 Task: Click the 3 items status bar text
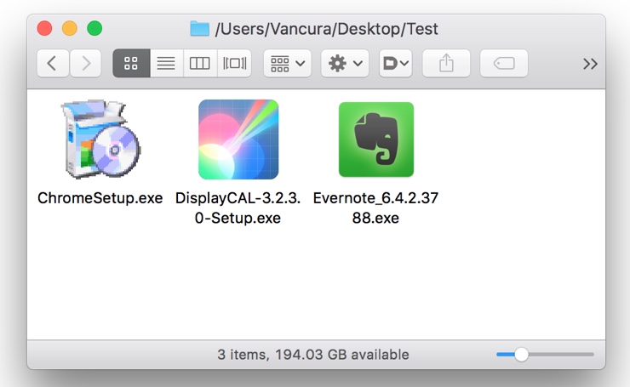pos(313,355)
